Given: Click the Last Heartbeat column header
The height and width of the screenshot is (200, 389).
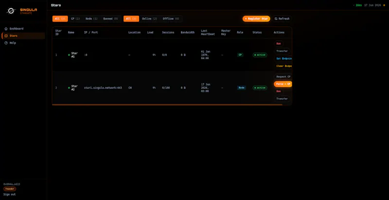Looking at the screenshot, I should point(208,33).
